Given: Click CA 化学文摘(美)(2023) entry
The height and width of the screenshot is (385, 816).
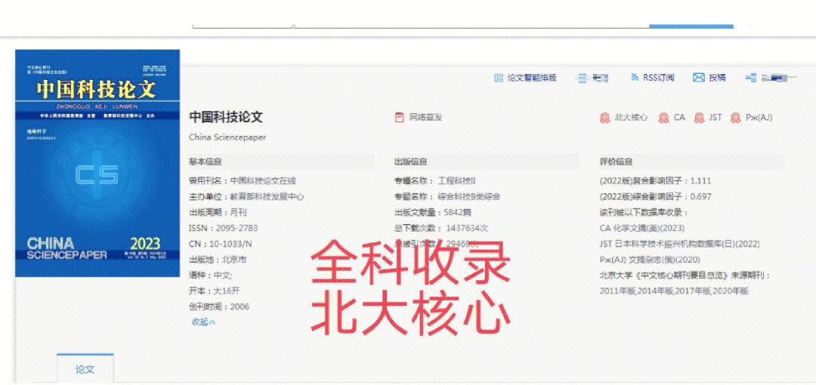Looking at the screenshot, I should tap(642, 228).
